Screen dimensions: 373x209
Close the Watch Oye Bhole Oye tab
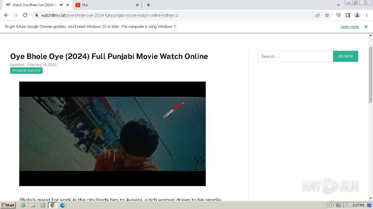(x=68, y=5)
